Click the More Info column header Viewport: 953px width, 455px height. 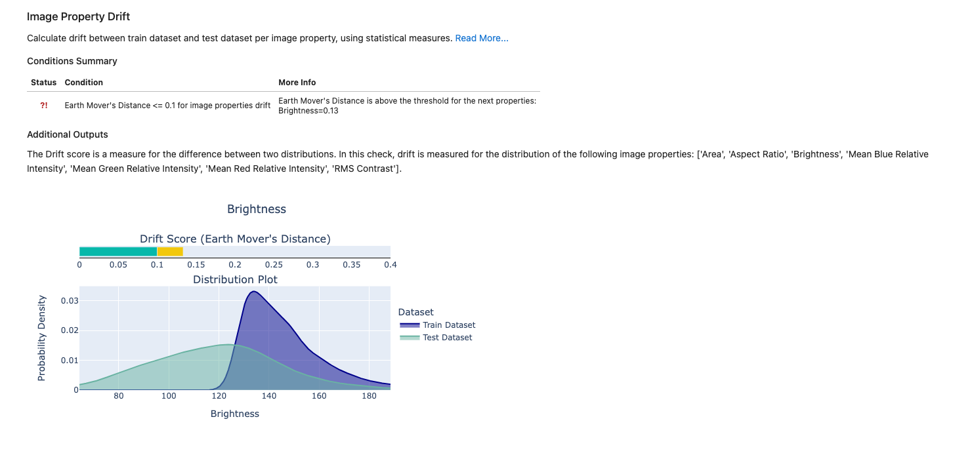297,83
